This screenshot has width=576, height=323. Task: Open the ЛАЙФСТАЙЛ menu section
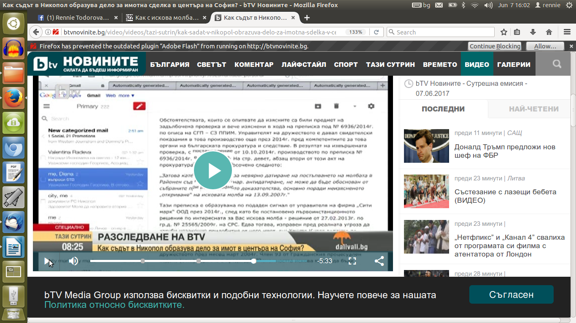click(x=304, y=64)
